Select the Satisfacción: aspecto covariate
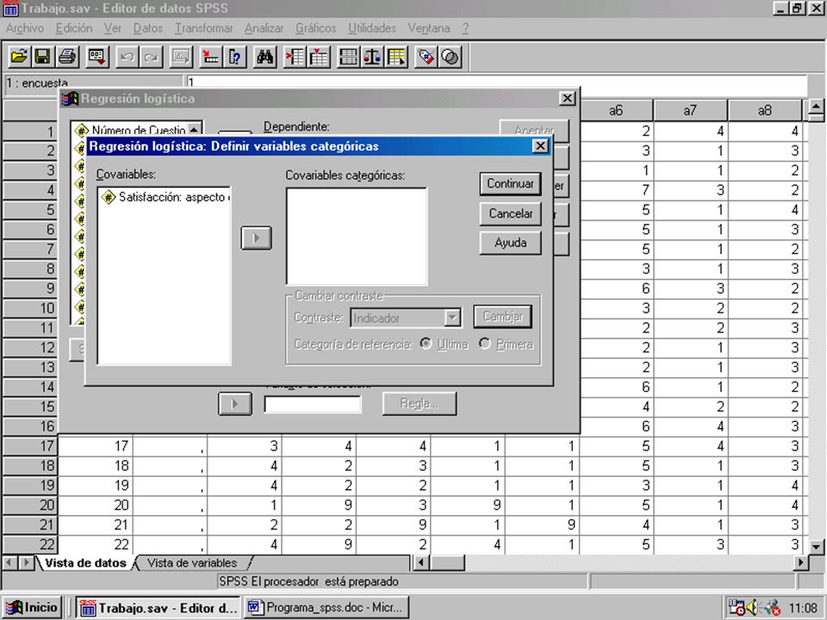 click(x=165, y=197)
